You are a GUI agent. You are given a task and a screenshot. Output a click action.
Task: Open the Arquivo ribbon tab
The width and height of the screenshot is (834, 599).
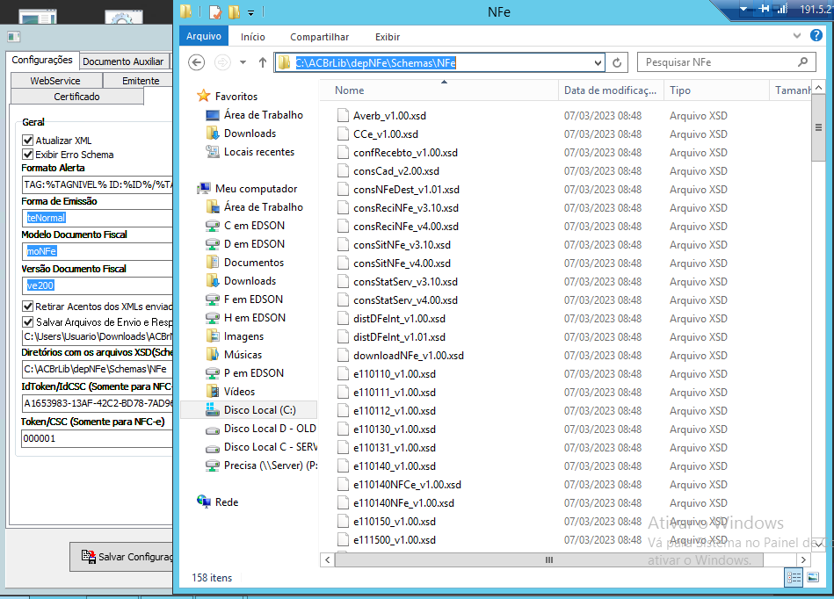[x=204, y=36]
